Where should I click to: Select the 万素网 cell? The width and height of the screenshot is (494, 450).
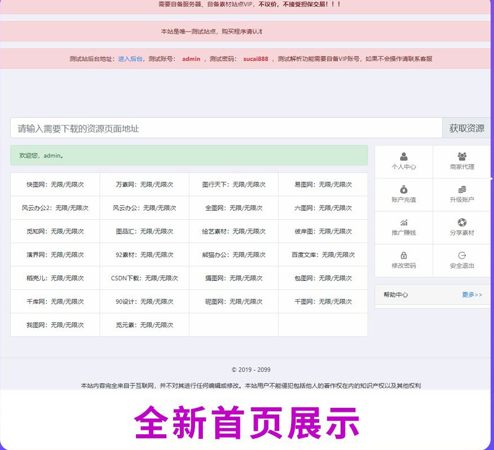point(144,184)
